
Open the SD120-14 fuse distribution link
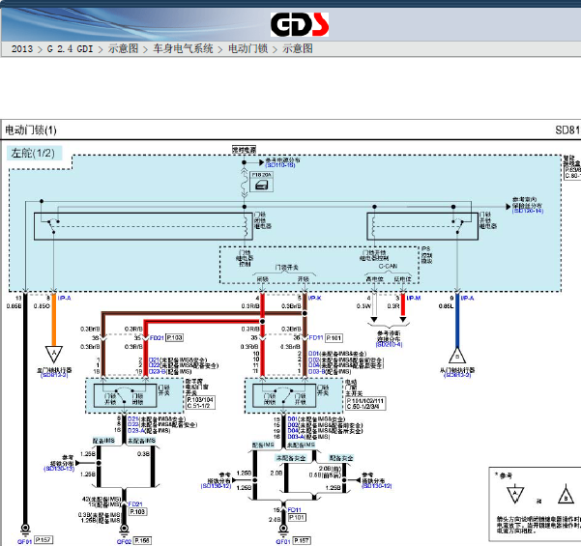coord(528,211)
